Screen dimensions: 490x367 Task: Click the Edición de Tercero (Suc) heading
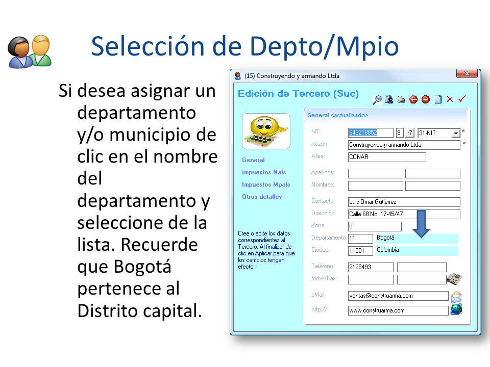click(x=298, y=94)
